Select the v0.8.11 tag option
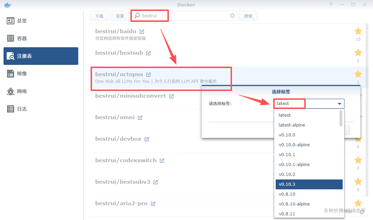 (309, 214)
